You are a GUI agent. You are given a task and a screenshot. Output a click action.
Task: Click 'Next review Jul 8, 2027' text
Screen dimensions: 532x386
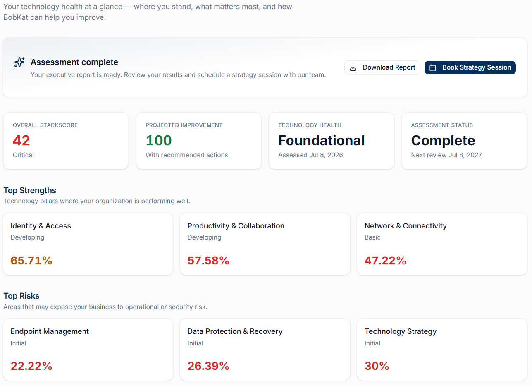click(x=446, y=155)
